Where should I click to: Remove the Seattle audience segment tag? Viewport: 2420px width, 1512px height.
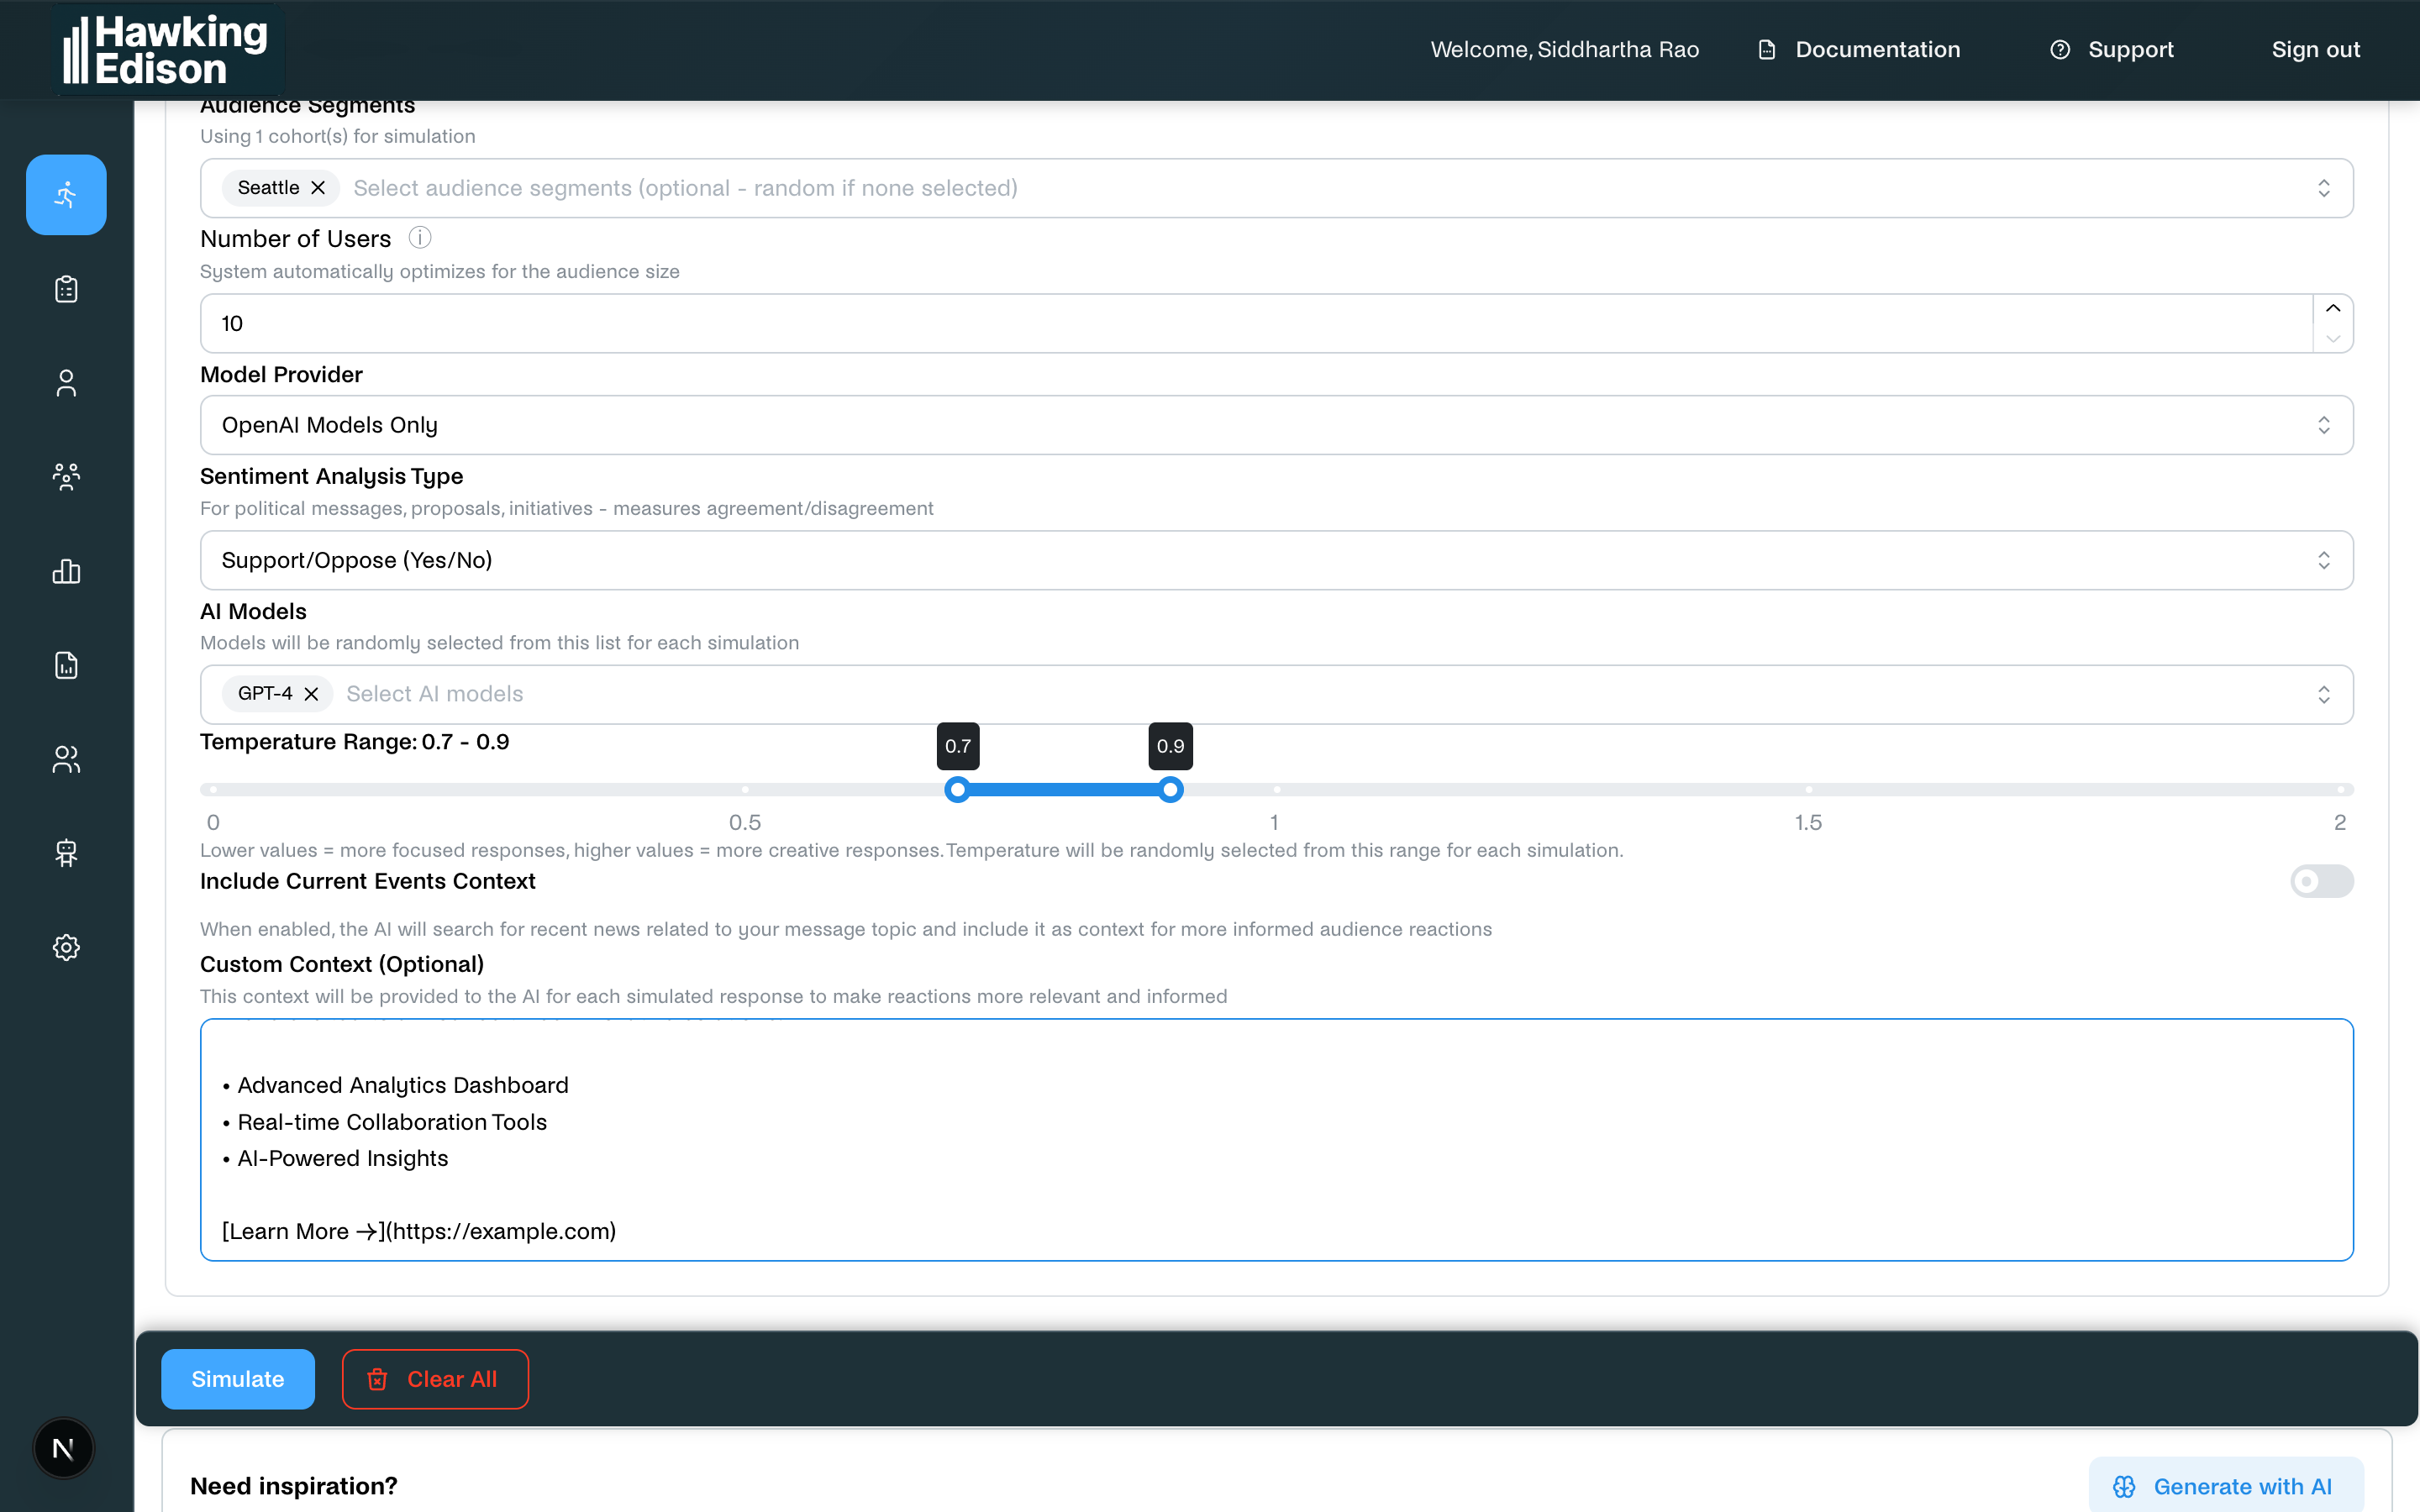318,188
